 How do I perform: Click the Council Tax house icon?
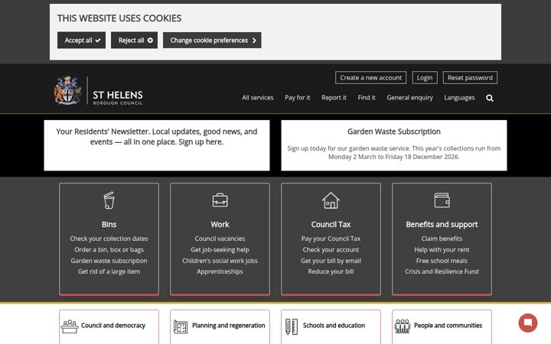point(331,200)
